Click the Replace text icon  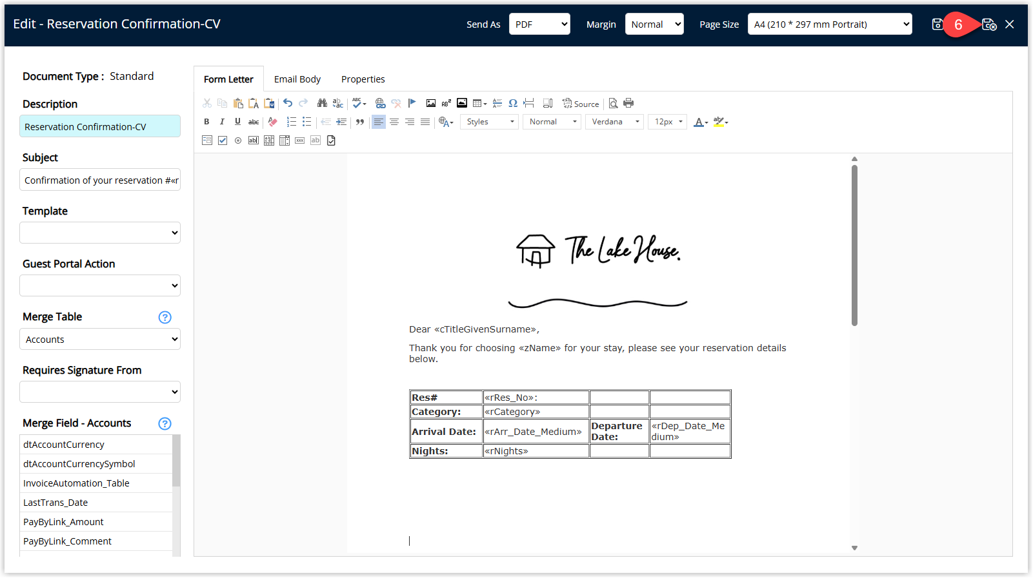click(337, 103)
